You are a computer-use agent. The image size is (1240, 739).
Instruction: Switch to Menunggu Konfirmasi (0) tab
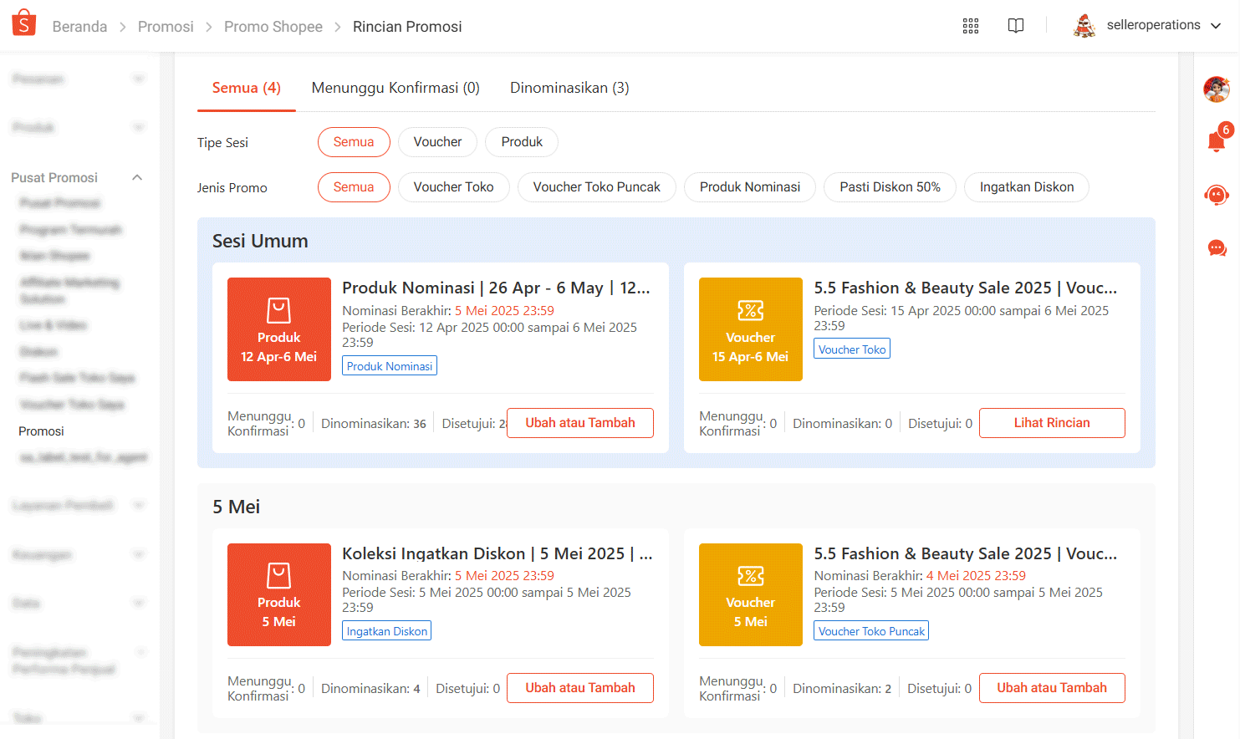click(395, 88)
